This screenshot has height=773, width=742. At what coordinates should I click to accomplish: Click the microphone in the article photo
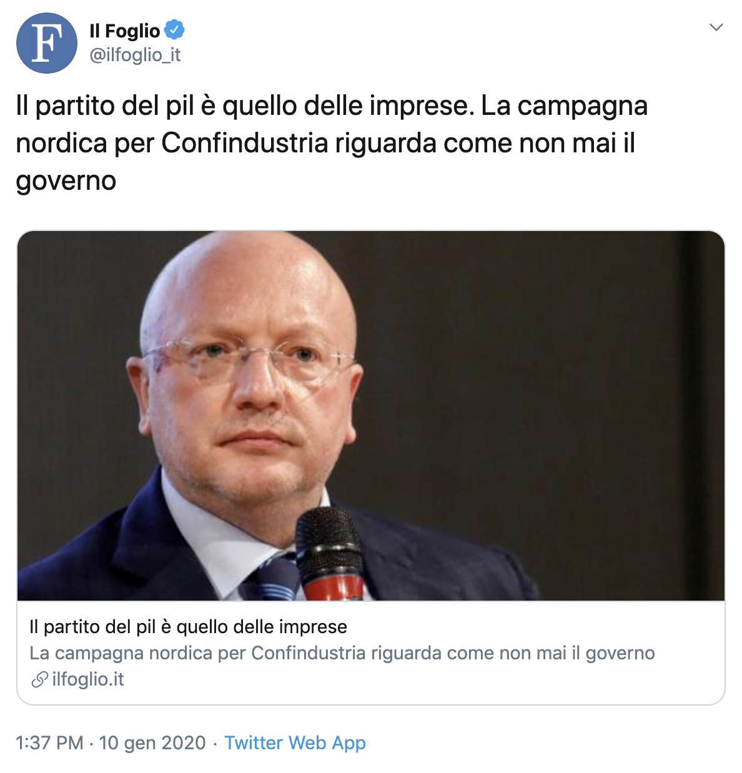tap(330, 553)
